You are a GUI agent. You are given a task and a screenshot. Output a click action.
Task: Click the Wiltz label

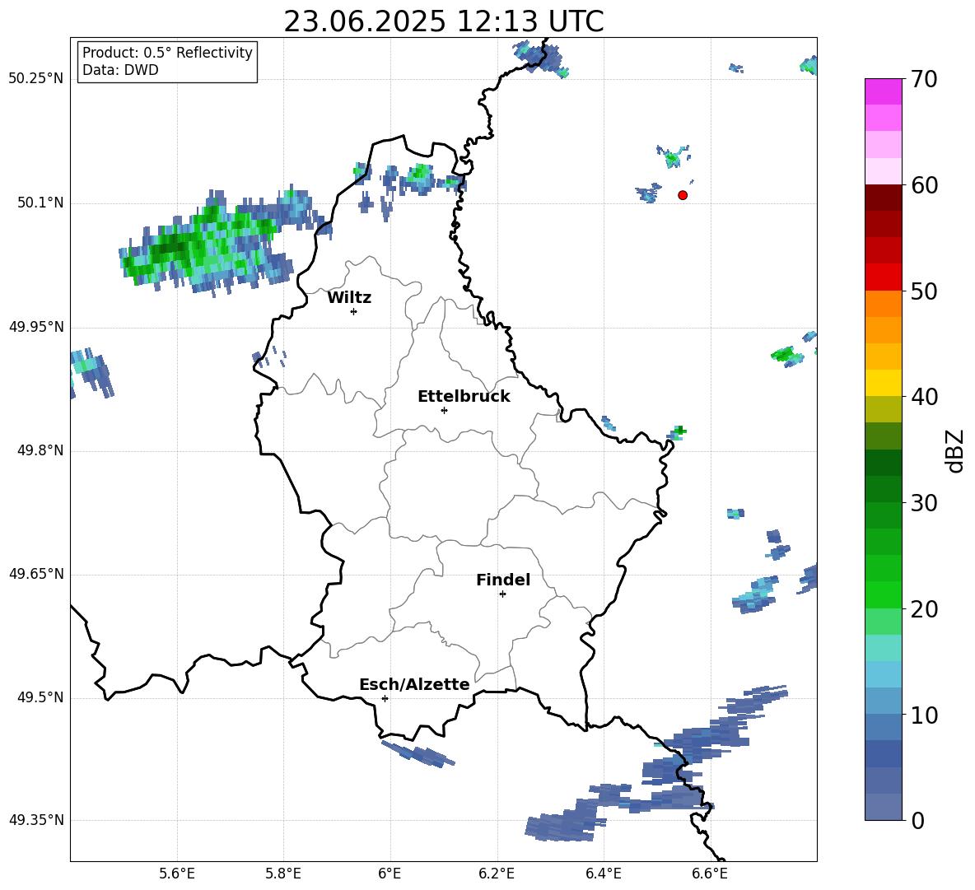pyautogui.click(x=349, y=298)
